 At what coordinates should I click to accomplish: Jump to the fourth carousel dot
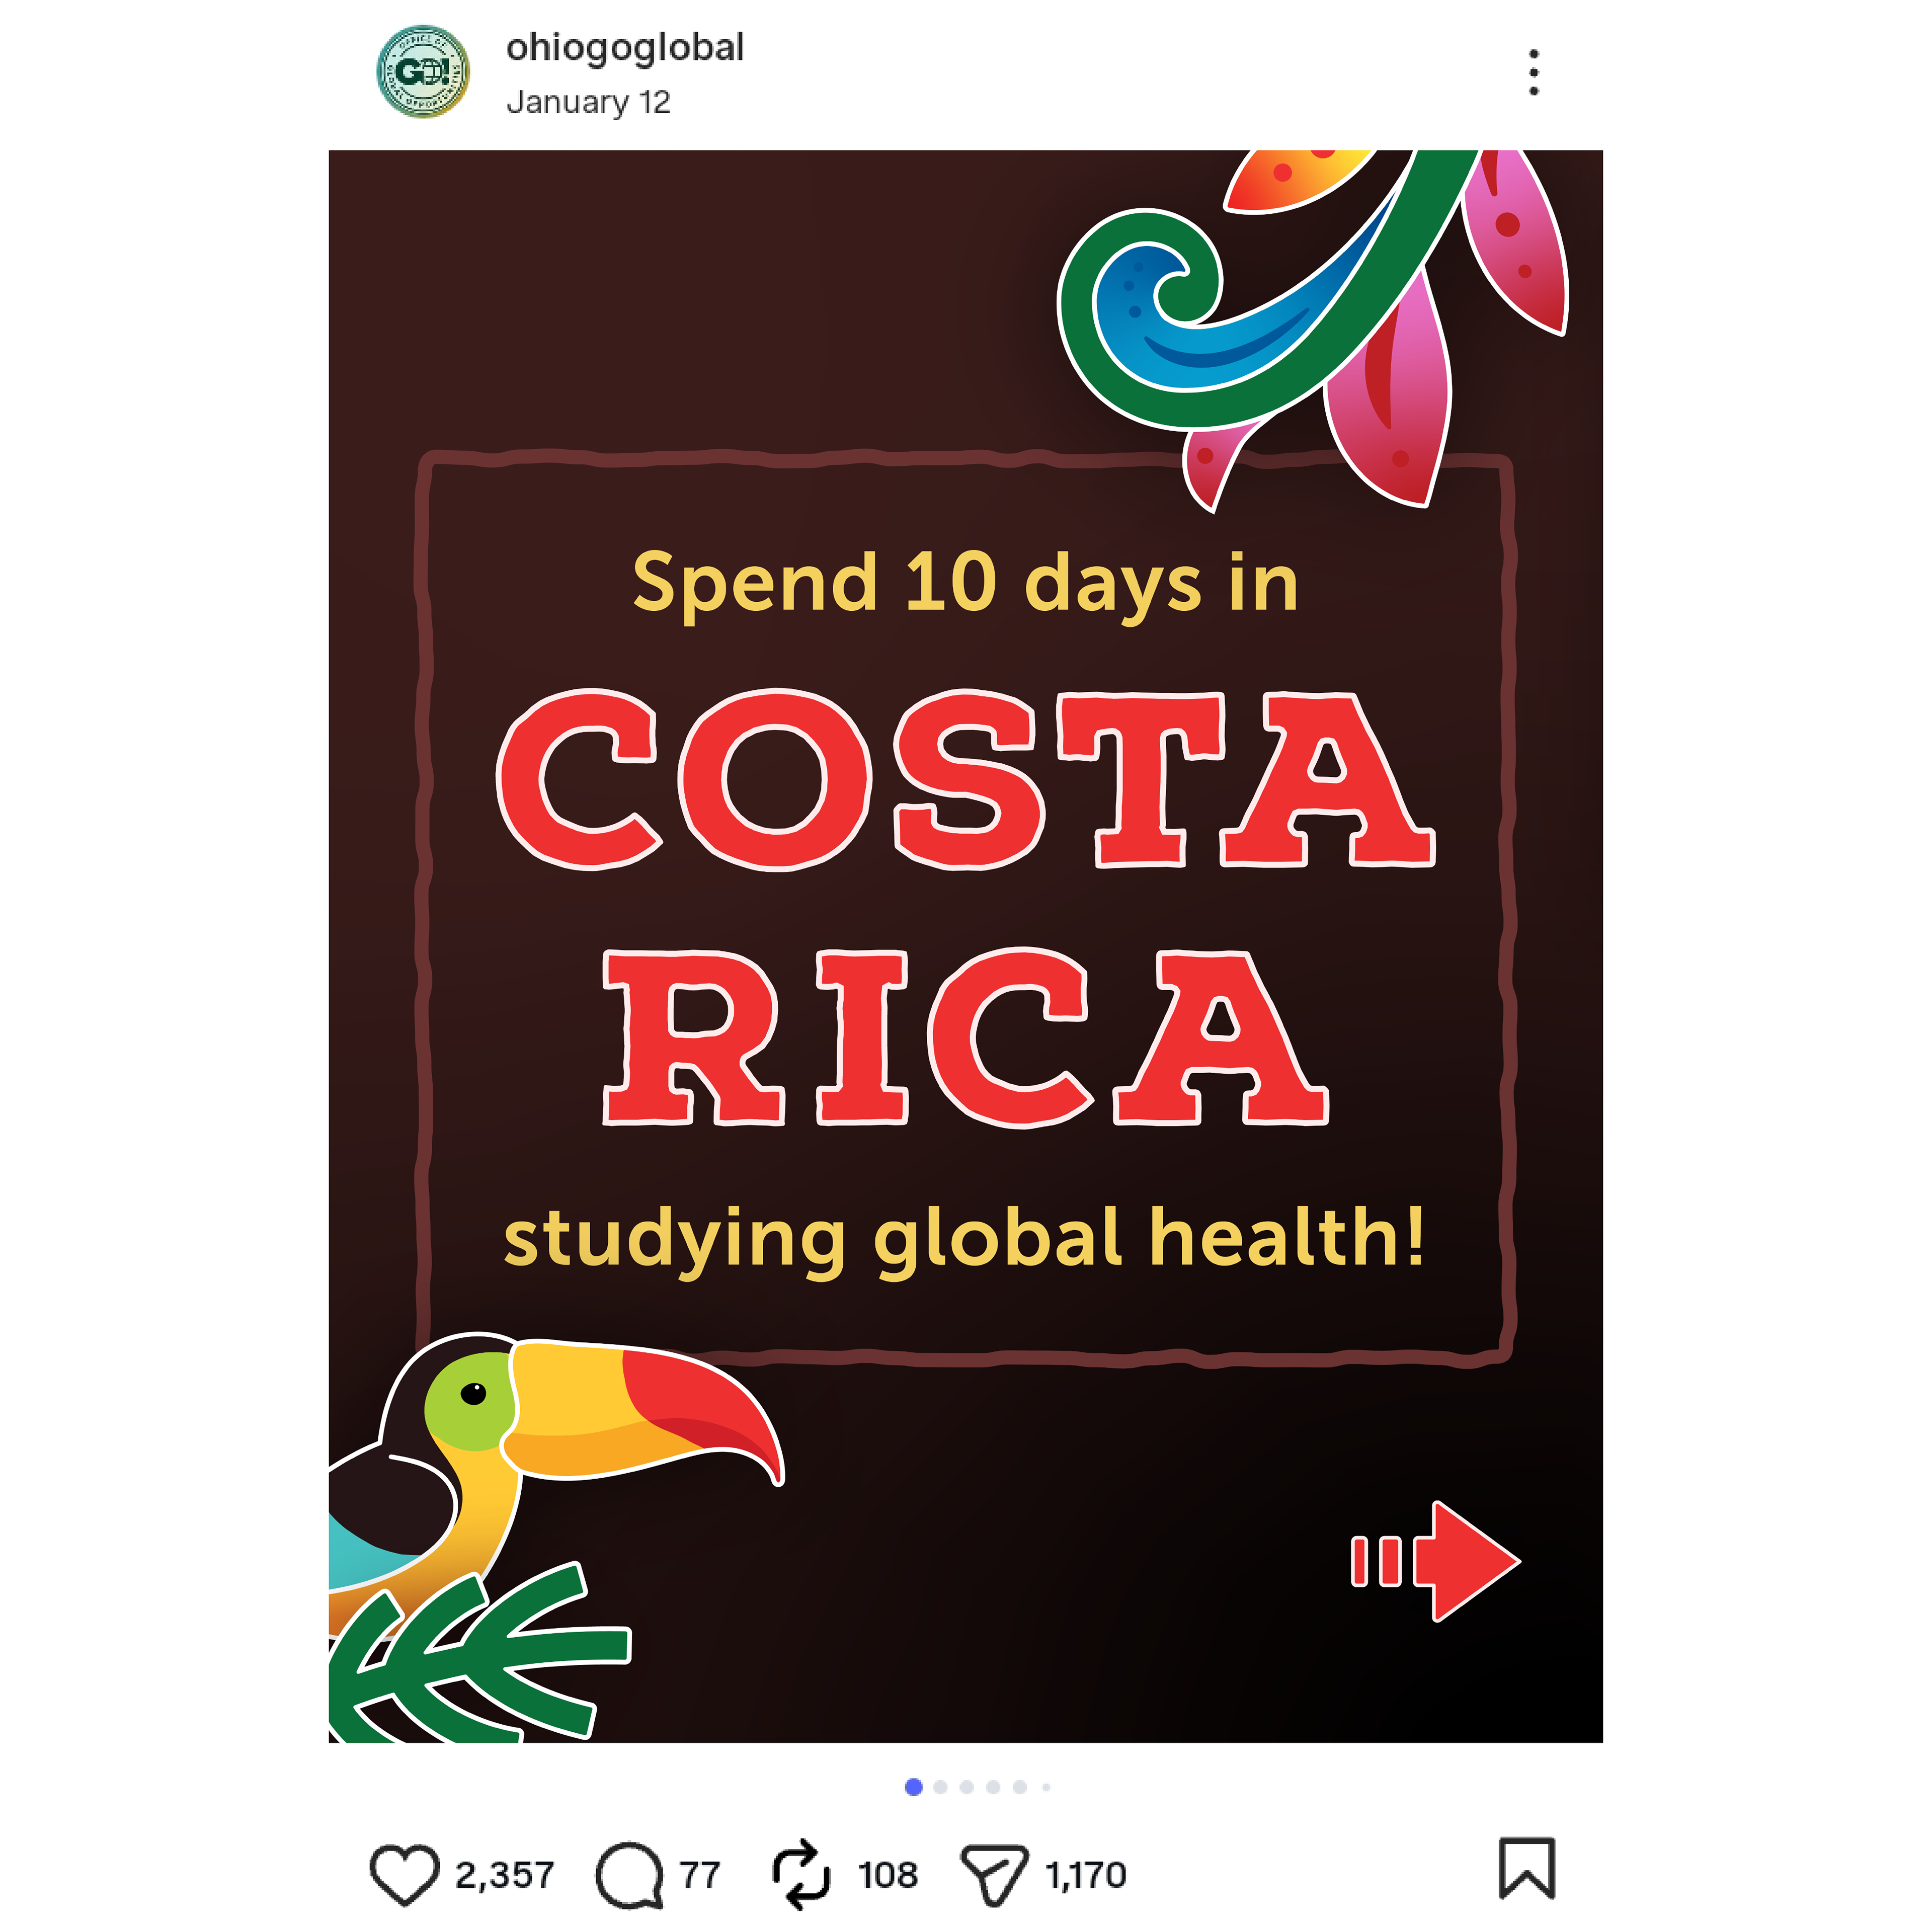click(x=993, y=1787)
